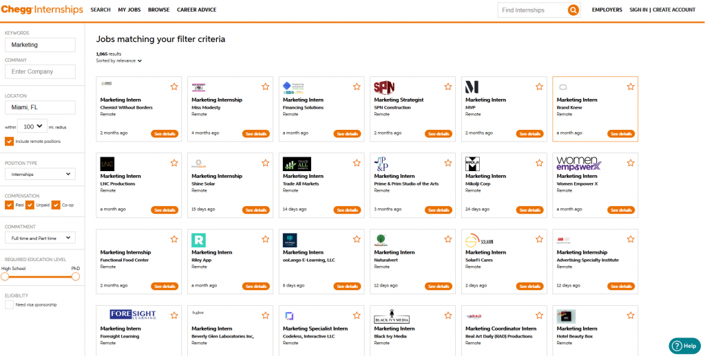The height and width of the screenshot is (356, 705).
Task: Adjust the PhD education level slider handle
Action: click(x=76, y=276)
